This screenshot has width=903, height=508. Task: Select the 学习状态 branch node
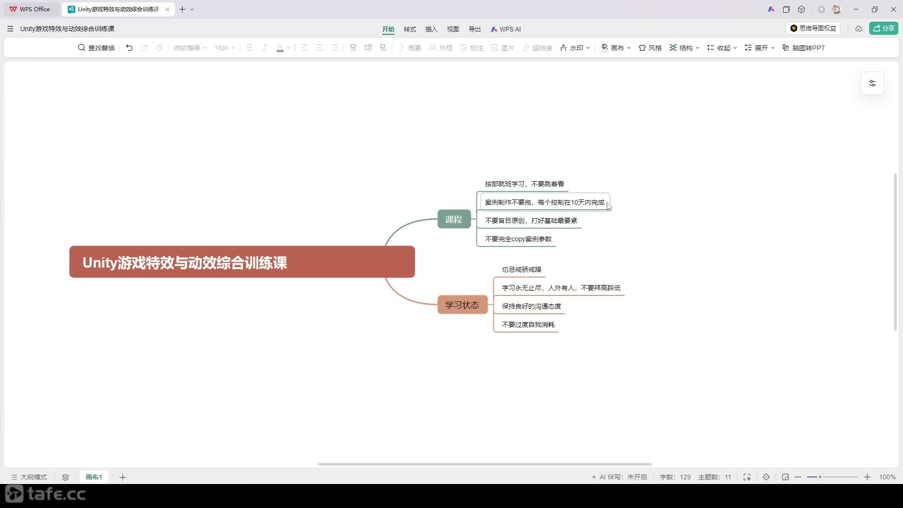click(462, 305)
